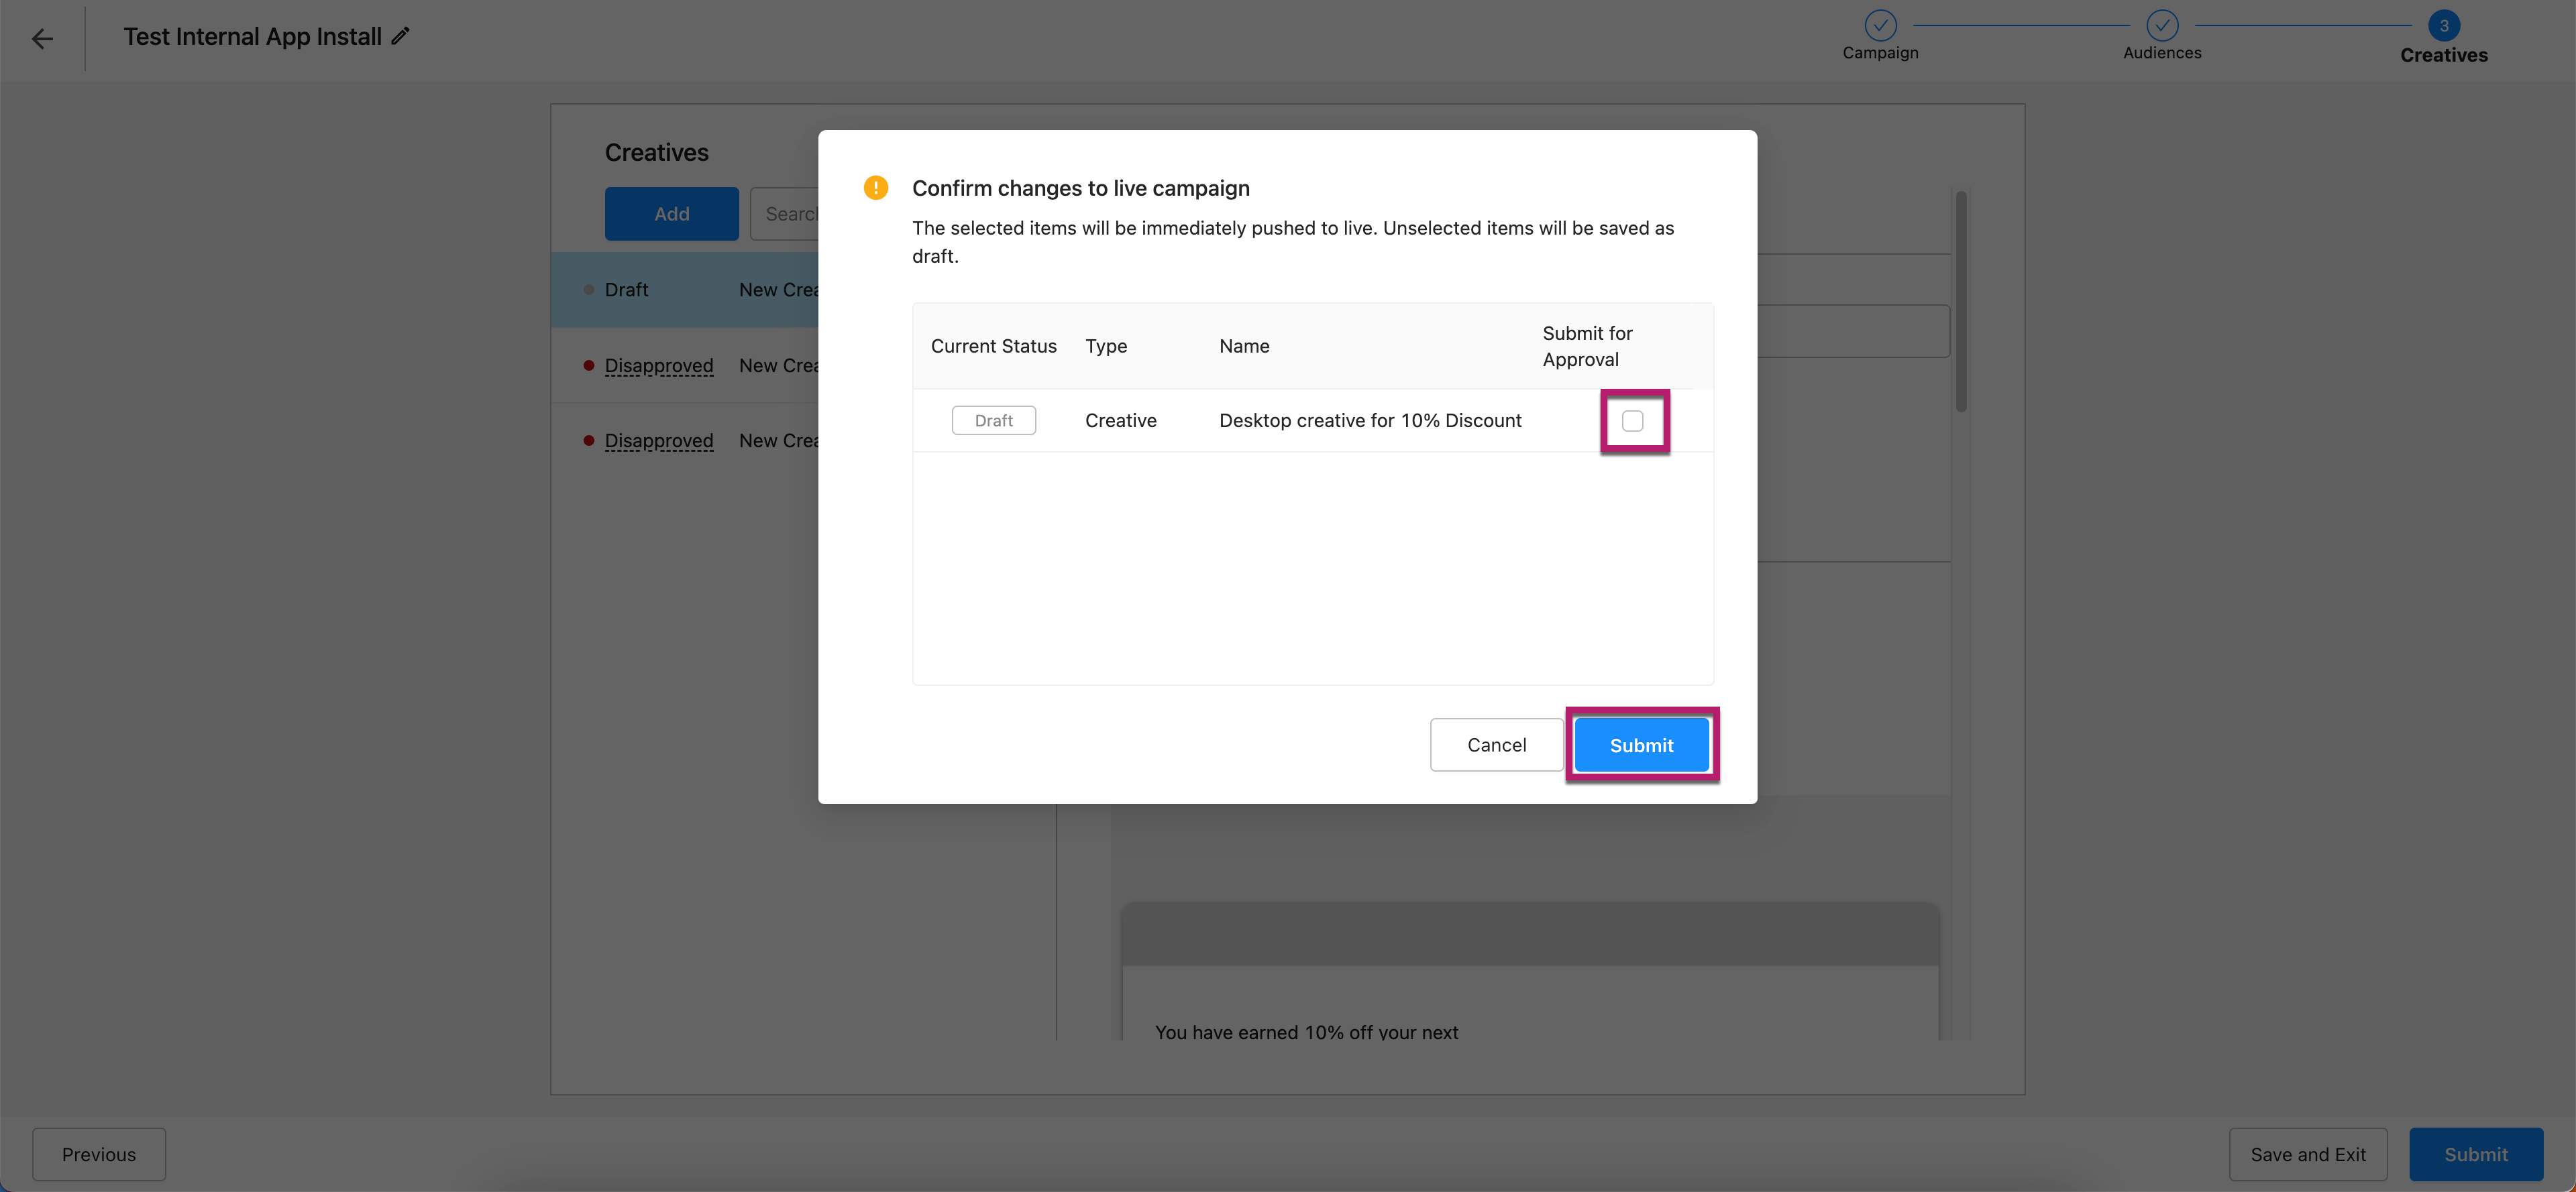Check the Submit for Approval checkbox
Screen dimensions: 2576x1192
[1633, 420]
